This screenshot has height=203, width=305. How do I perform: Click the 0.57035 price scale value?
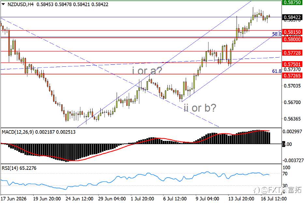point(292,86)
